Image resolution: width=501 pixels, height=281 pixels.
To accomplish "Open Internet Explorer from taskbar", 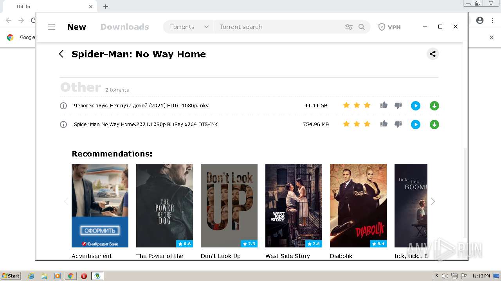I will point(31,276).
